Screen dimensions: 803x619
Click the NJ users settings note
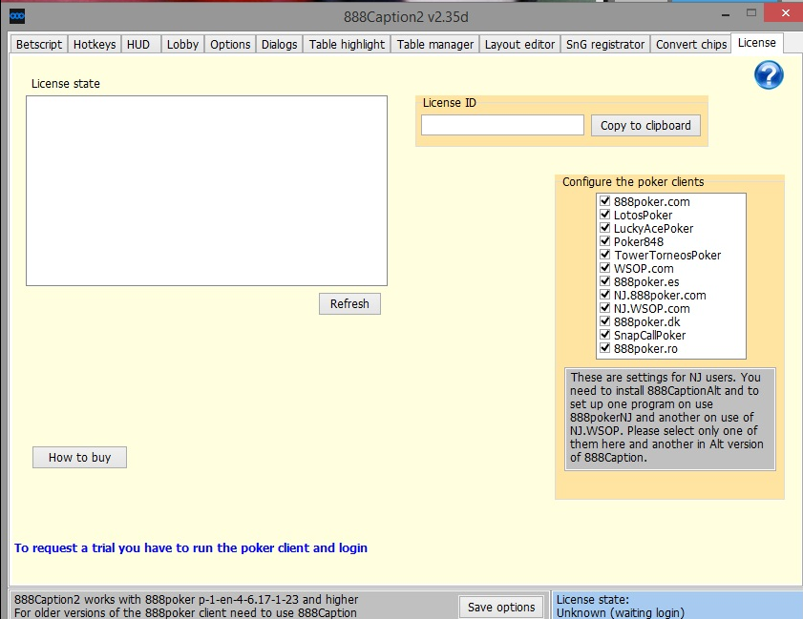[670, 418]
